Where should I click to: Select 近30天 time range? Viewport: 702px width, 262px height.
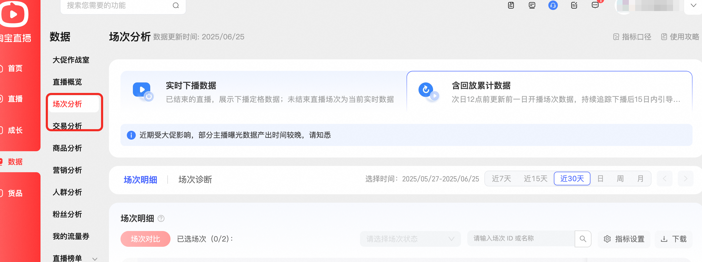[x=572, y=179]
